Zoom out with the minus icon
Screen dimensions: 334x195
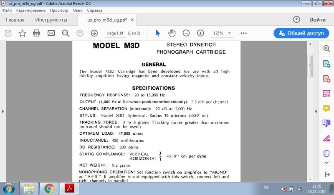[x=186, y=33]
